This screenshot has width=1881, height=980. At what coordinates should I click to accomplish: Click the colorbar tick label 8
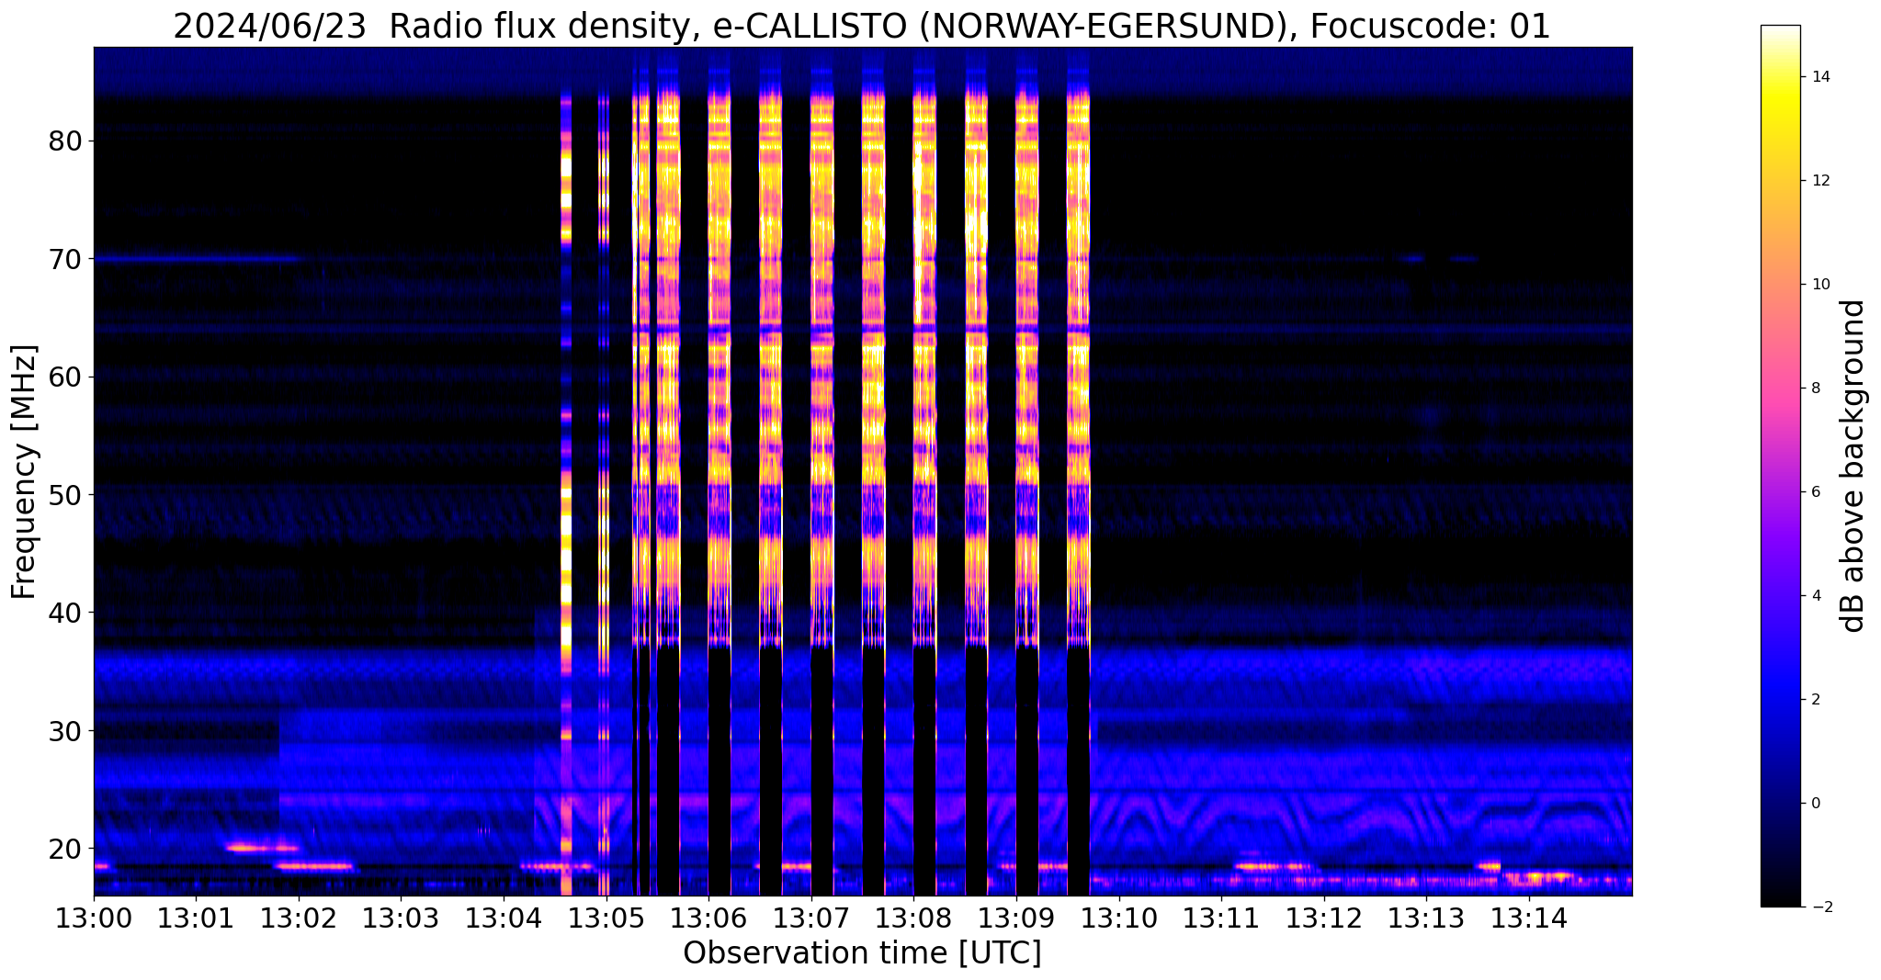pos(1815,389)
